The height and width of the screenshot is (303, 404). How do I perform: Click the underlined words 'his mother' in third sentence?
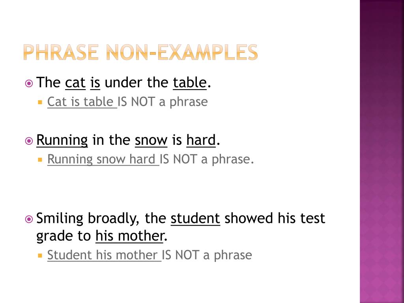click(129, 236)
